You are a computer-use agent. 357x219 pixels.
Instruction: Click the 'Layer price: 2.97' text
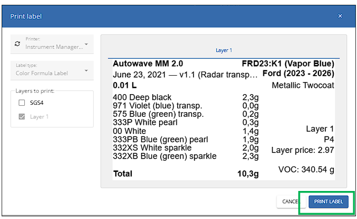303,150
